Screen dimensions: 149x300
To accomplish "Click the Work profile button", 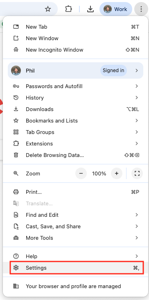I will click(116, 9).
